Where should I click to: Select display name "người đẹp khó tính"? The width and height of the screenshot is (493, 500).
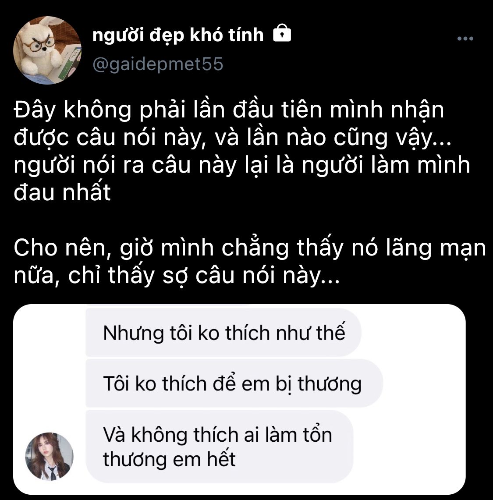point(178,35)
